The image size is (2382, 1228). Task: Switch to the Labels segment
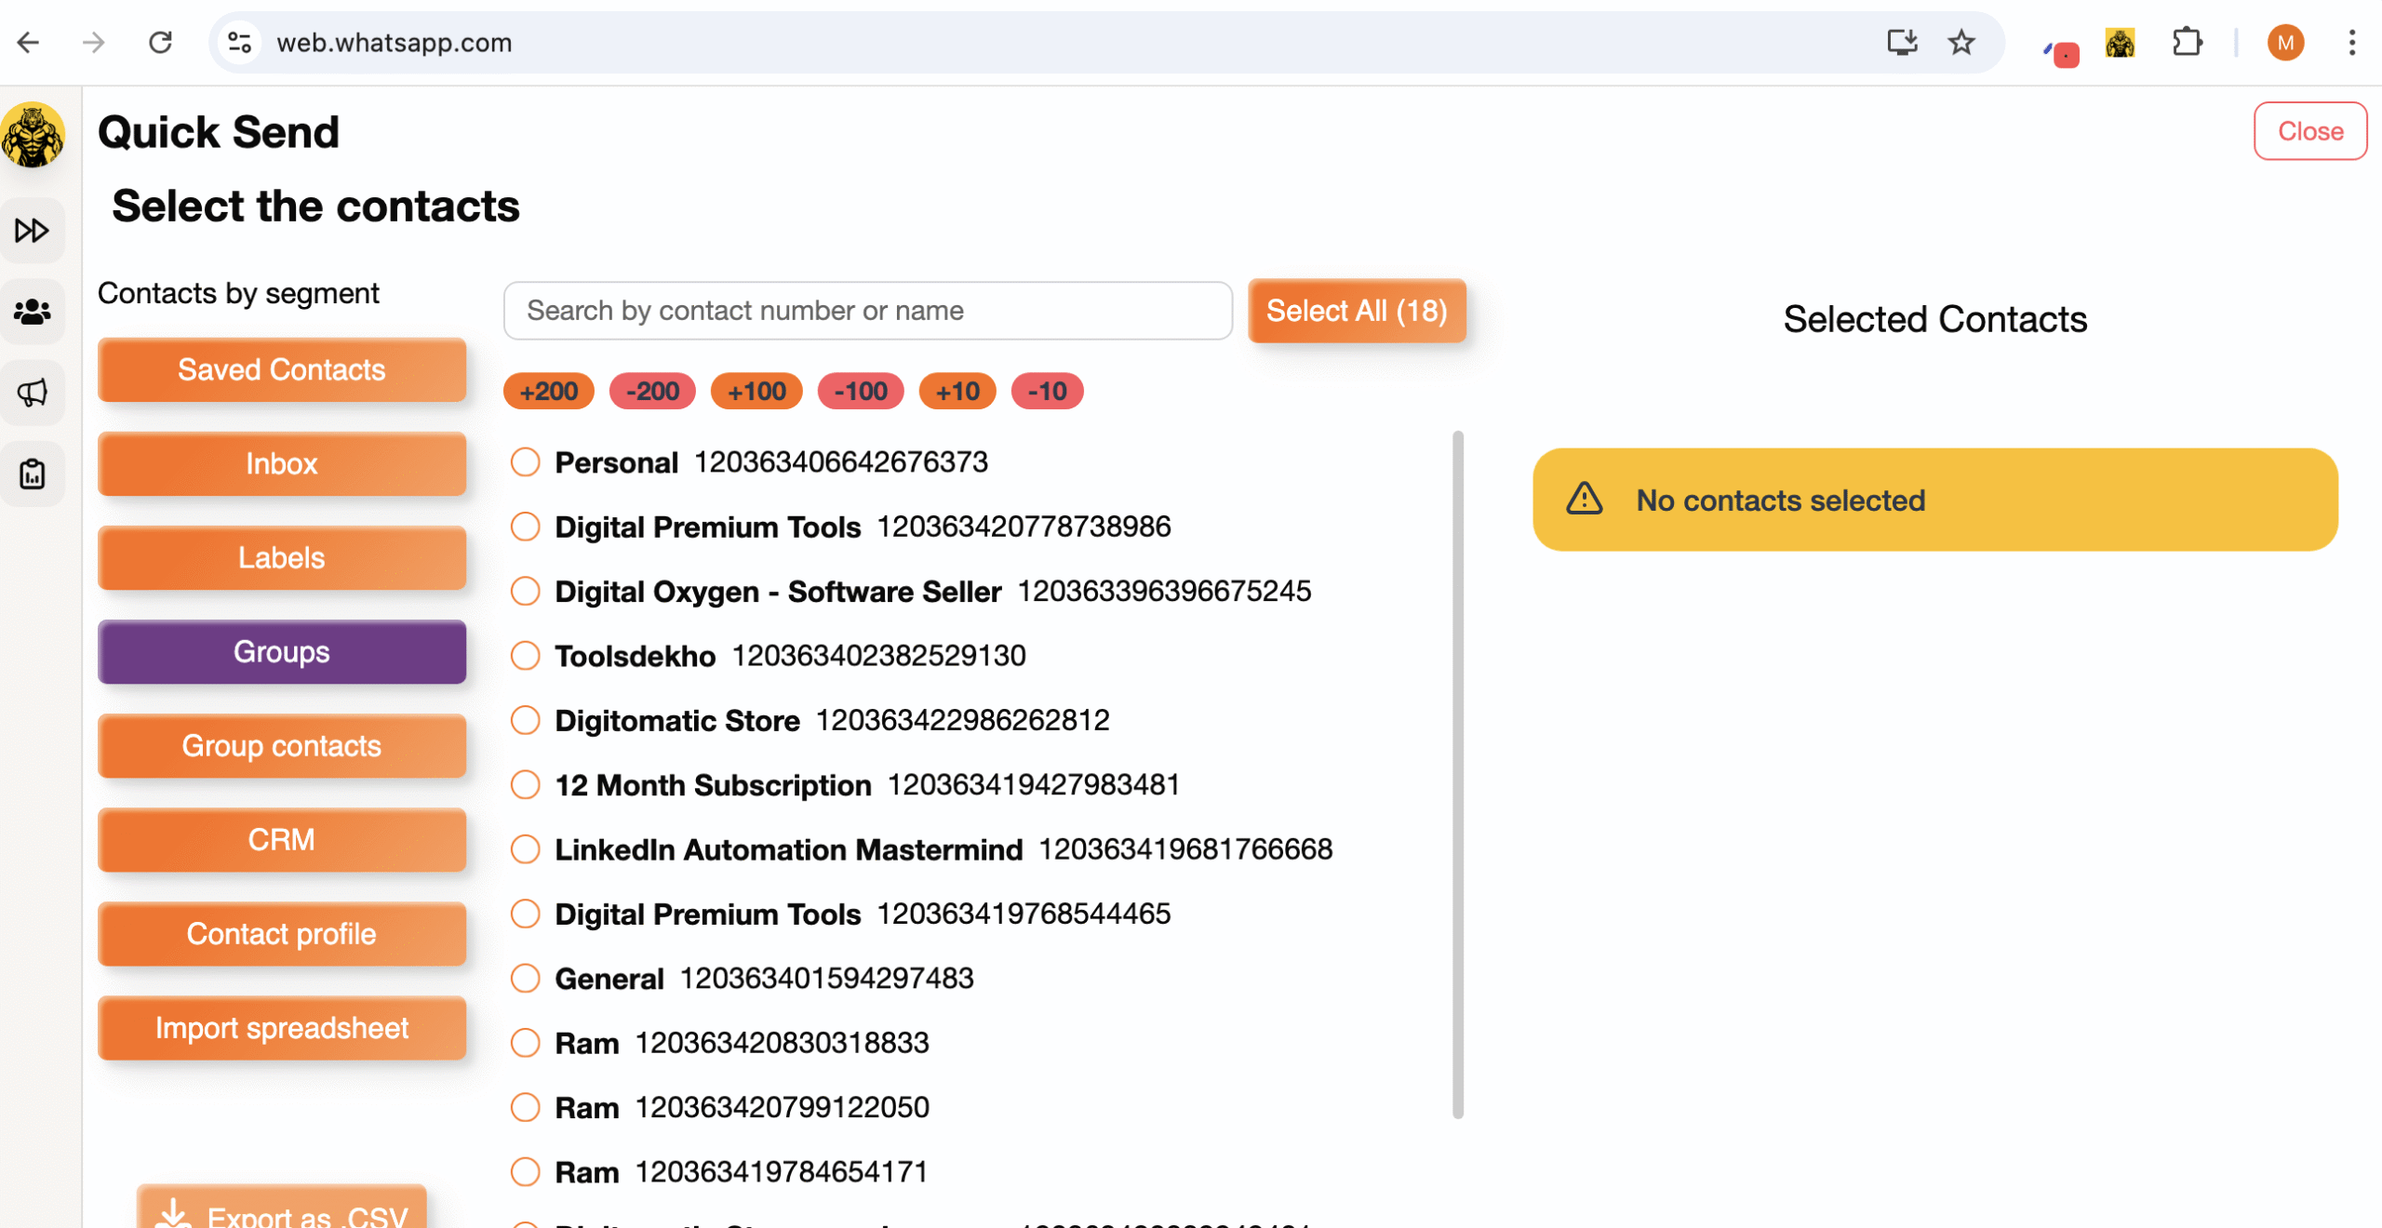tap(282, 558)
